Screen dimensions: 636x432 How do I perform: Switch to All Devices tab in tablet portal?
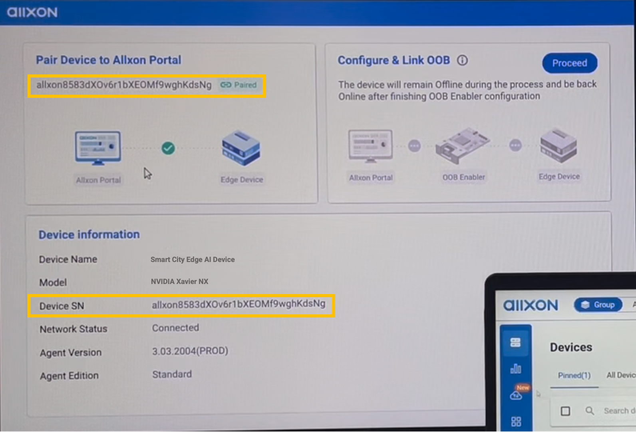(621, 375)
